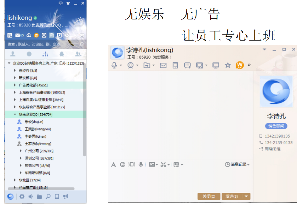This screenshot has height=204, width=297.
Task: Click the remote desktop monitor icon
Action: click(216, 65)
